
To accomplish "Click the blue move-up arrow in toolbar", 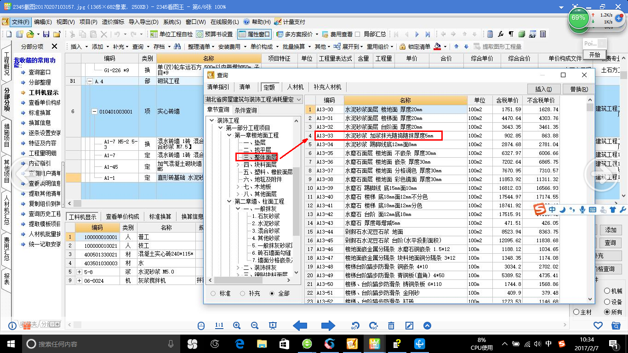I will point(456,47).
